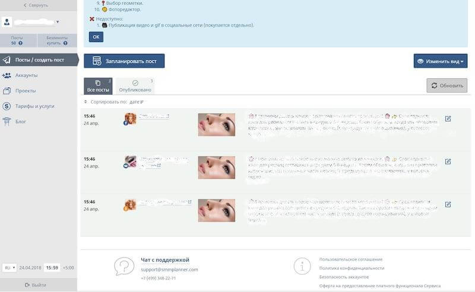The image size is (475, 292).
Task: Click the edit icon on the second post
Action: pyautogui.click(x=448, y=162)
